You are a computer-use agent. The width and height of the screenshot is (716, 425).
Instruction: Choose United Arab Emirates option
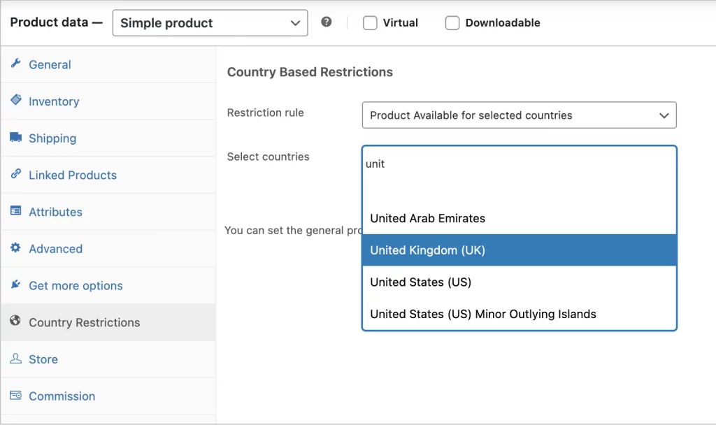click(x=519, y=218)
